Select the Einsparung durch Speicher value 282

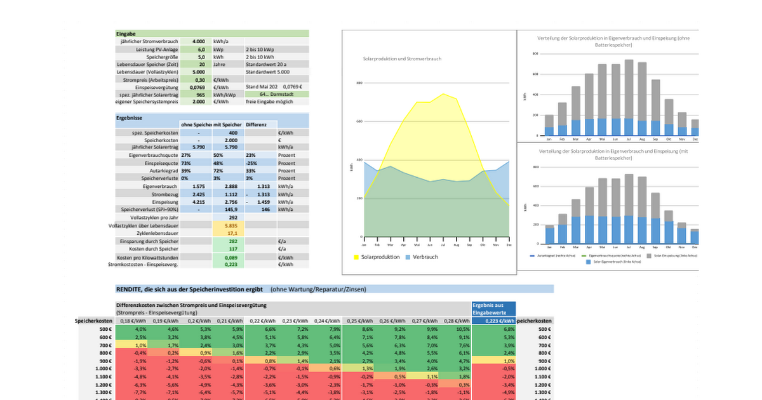point(229,242)
